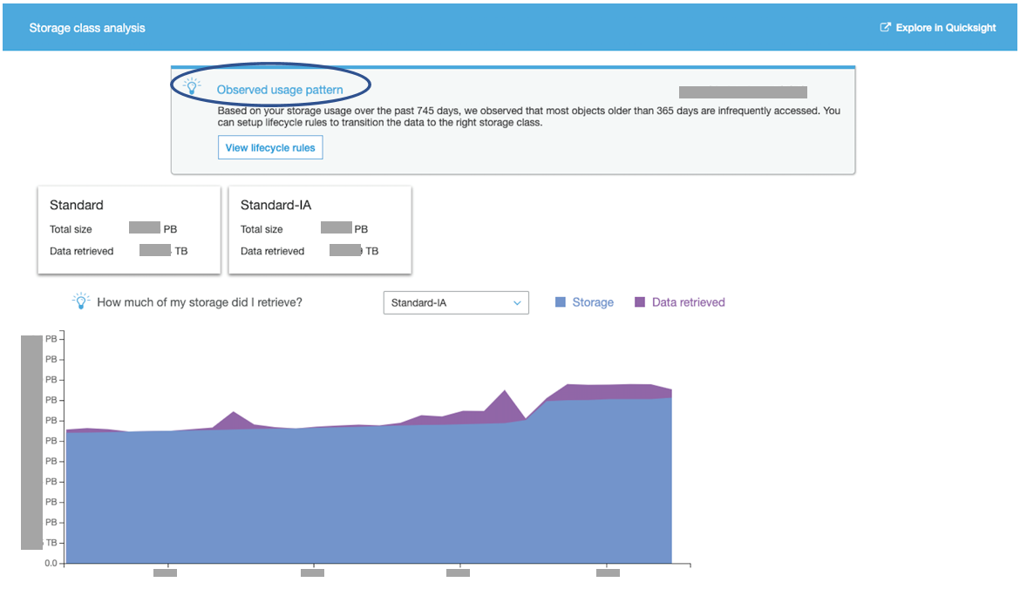Click the Storage class analysis header icon area
Image resolution: width=1020 pixels, height=589 pixels.
(87, 27)
